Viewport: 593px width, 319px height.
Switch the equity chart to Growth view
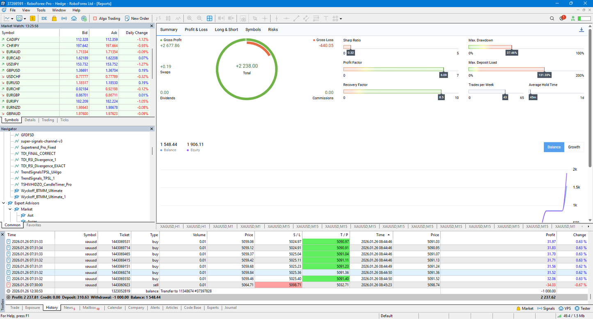pos(574,147)
